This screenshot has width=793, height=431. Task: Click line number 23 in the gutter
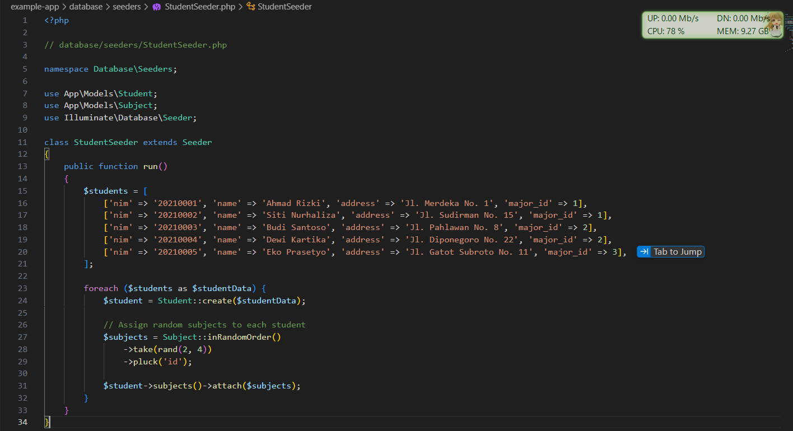click(22, 288)
